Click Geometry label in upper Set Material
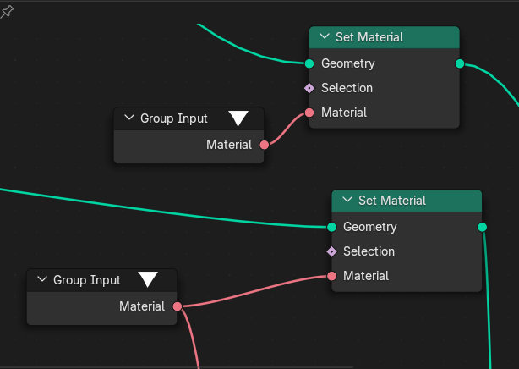The height and width of the screenshot is (369, 519). pos(348,63)
